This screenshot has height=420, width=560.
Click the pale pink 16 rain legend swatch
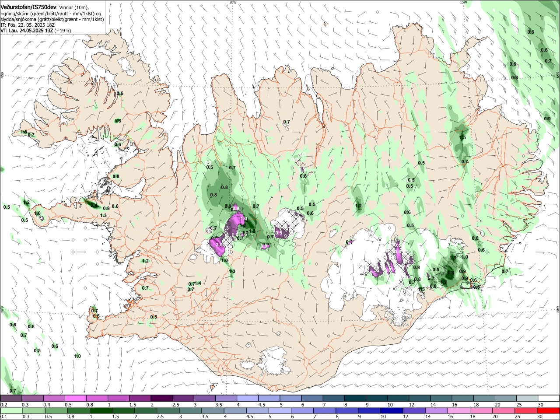click(458, 411)
